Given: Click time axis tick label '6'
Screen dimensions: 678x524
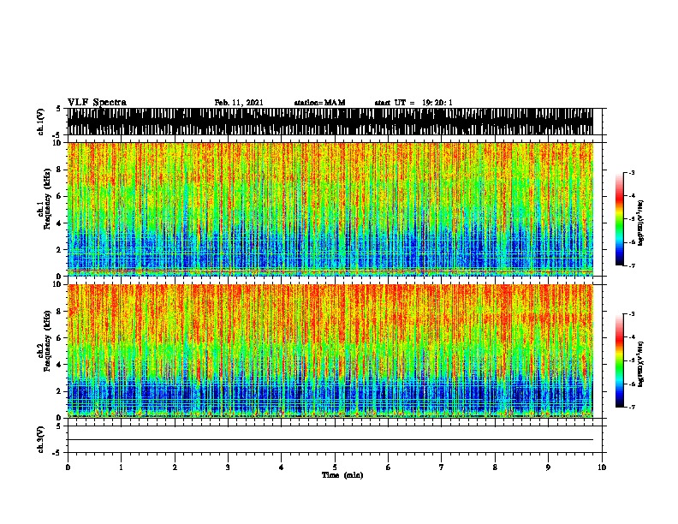Looking at the screenshot, I should (x=389, y=467).
